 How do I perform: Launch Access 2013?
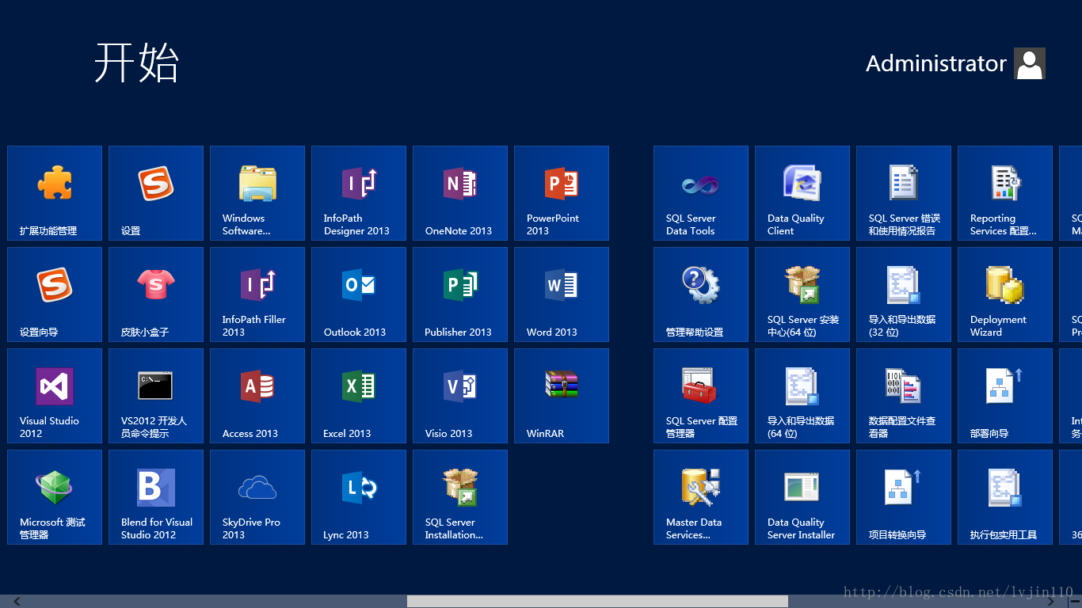[257, 396]
